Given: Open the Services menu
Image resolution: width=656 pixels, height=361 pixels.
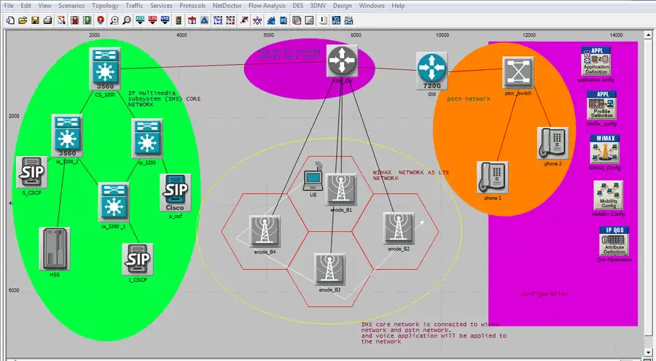Looking at the screenshot, I should (161, 5).
